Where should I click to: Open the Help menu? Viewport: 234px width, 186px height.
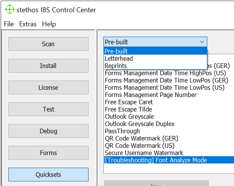pos(49,24)
